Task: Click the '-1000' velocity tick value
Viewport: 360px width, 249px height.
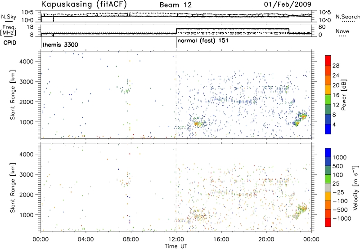Action: pyautogui.click(x=342, y=218)
